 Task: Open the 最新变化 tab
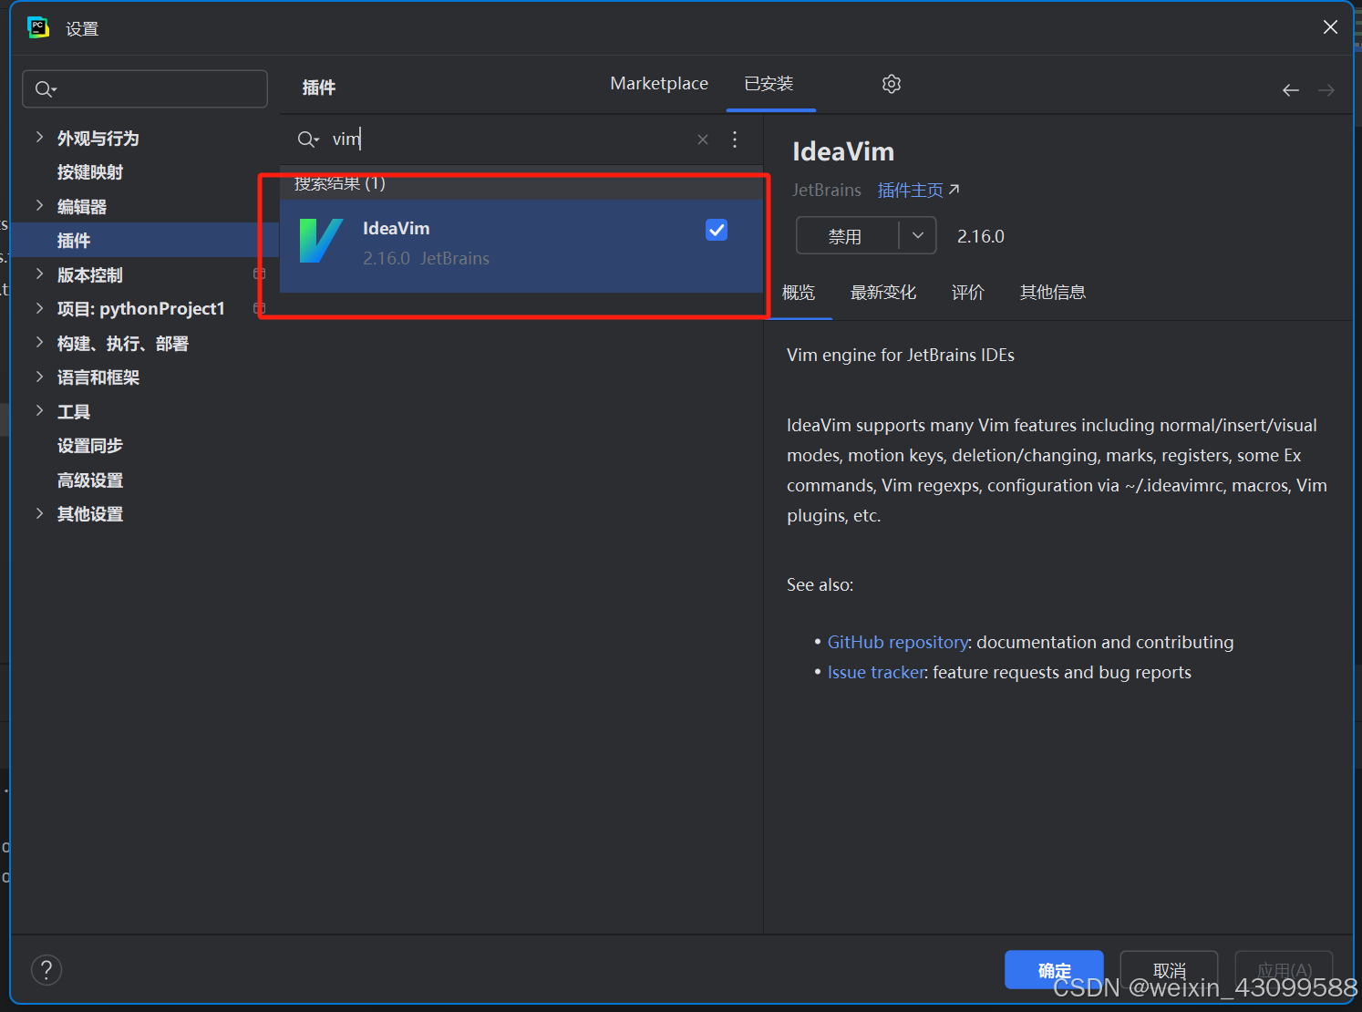point(883,293)
